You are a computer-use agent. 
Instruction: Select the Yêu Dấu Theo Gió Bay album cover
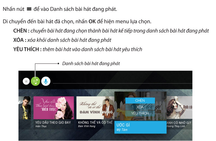(x=54, y=108)
